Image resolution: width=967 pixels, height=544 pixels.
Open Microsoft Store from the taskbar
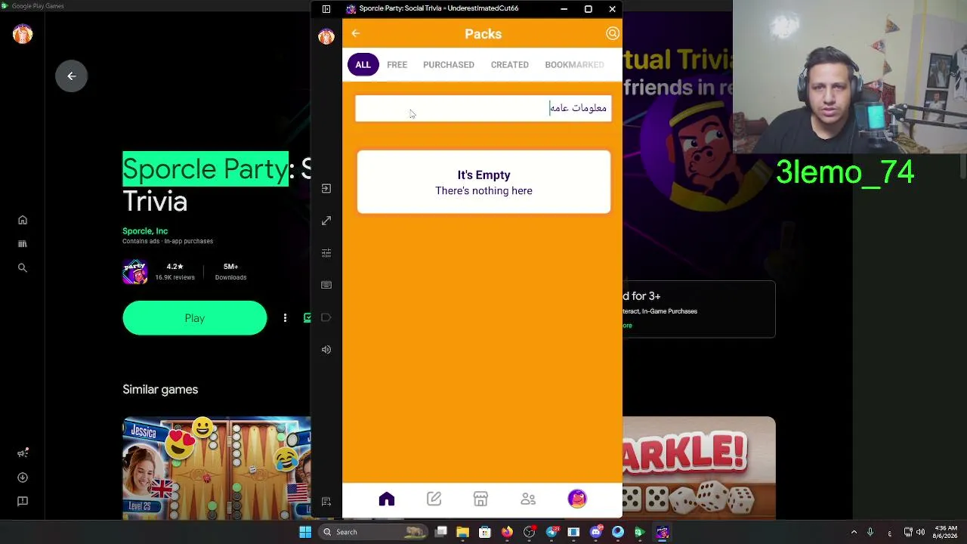click(x=485, y=532)
